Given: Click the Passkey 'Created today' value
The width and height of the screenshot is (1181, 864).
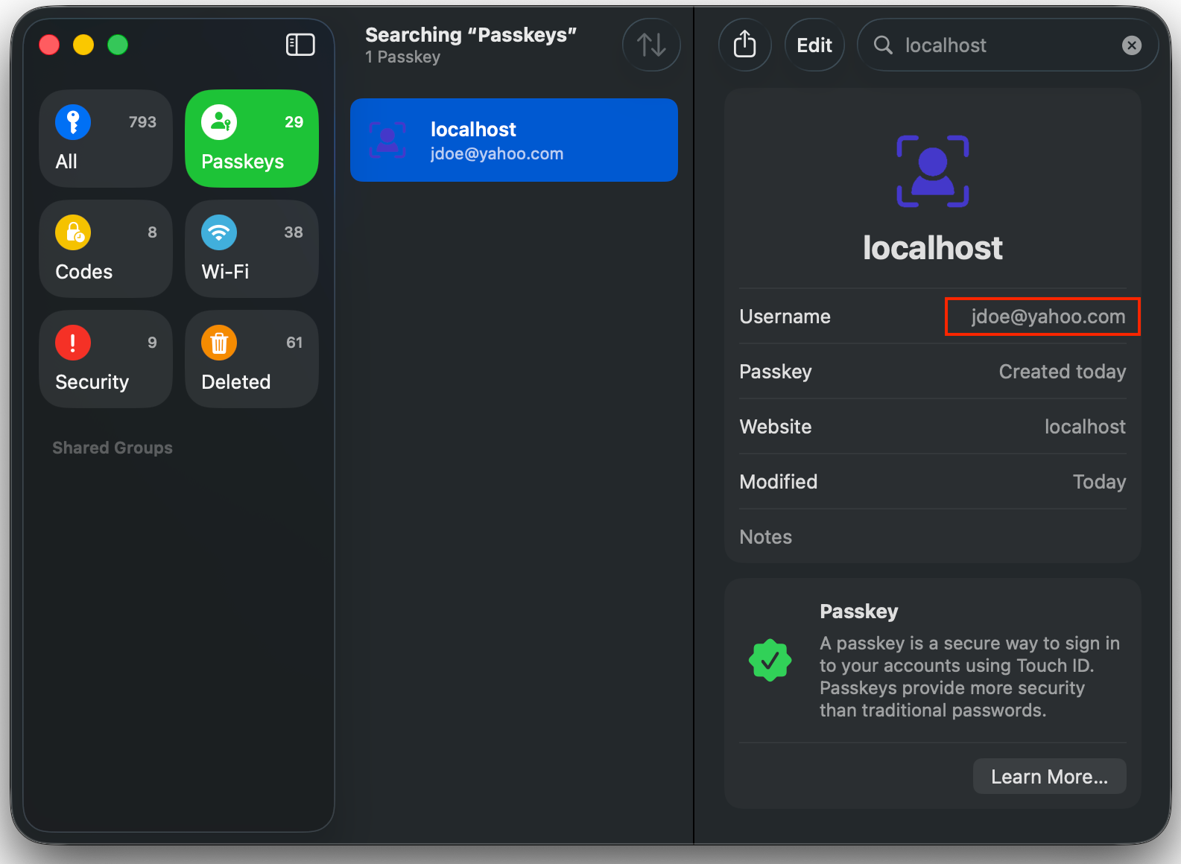Looking at the screenshot, I should (1063, 372).
